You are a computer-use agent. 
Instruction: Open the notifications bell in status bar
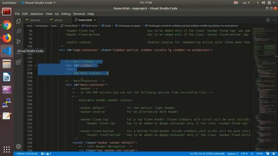pos(274,154)
